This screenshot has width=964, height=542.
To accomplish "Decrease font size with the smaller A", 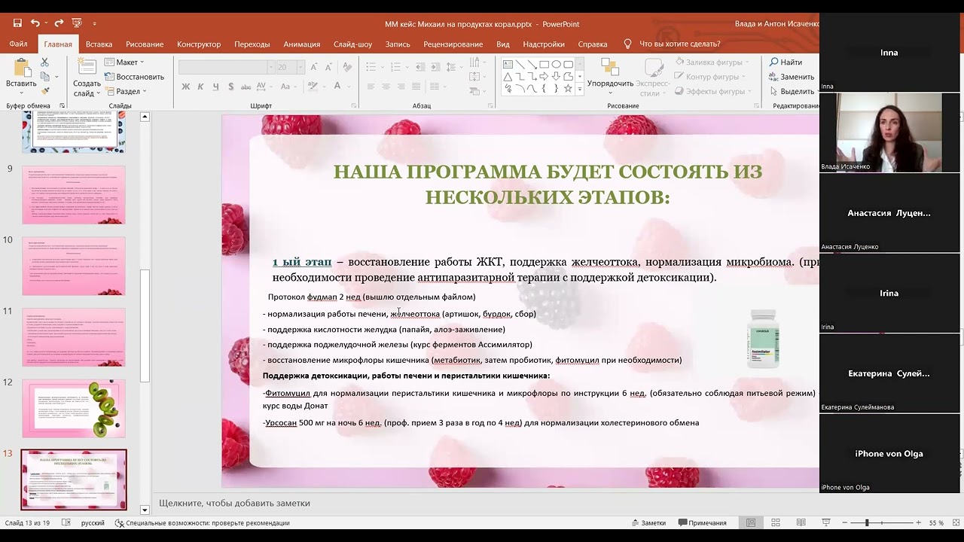I will tap(330, 67).
